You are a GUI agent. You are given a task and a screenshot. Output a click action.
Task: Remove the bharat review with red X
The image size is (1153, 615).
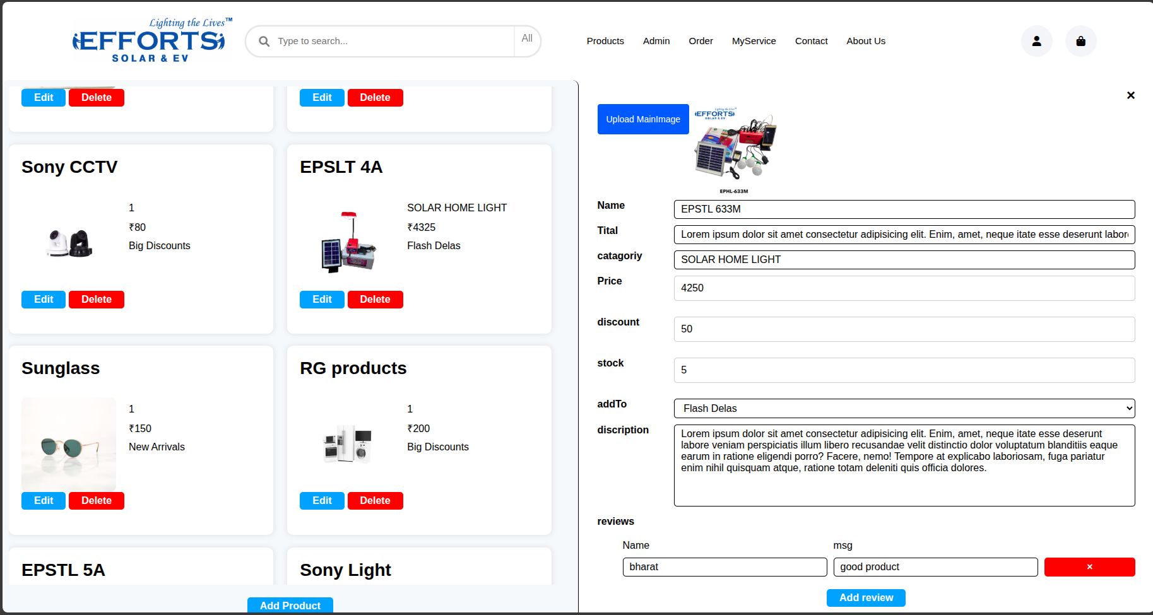(1089, 567)
